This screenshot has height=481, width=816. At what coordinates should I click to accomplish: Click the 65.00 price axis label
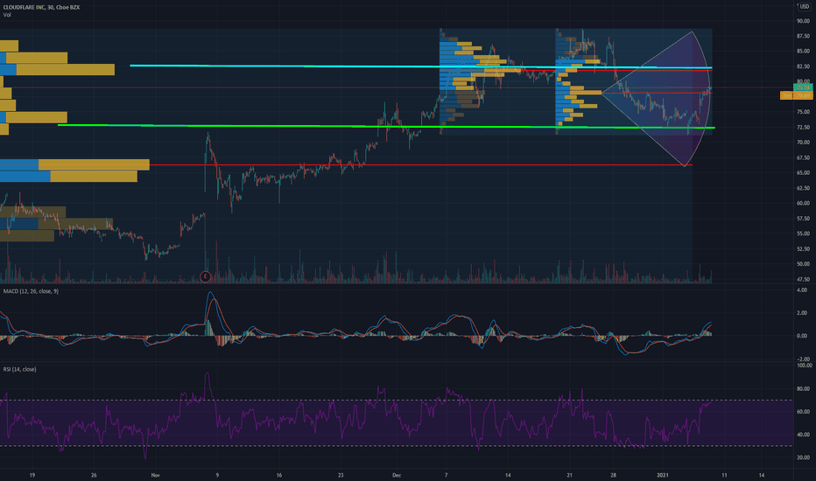pos(803,172)
